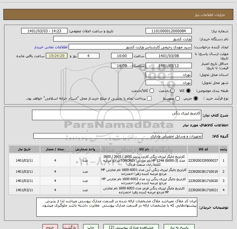
Task: Click the delivery city field تهران
Action: [169, 82]
